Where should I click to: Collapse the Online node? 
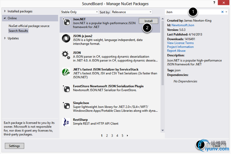coord(5,18)
